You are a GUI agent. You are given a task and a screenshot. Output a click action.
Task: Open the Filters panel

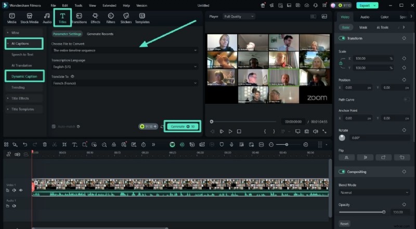(111, 18)
